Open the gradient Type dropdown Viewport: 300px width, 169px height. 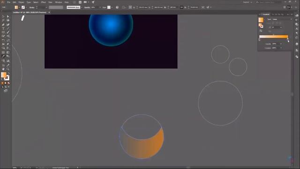(x=282, y=19)
